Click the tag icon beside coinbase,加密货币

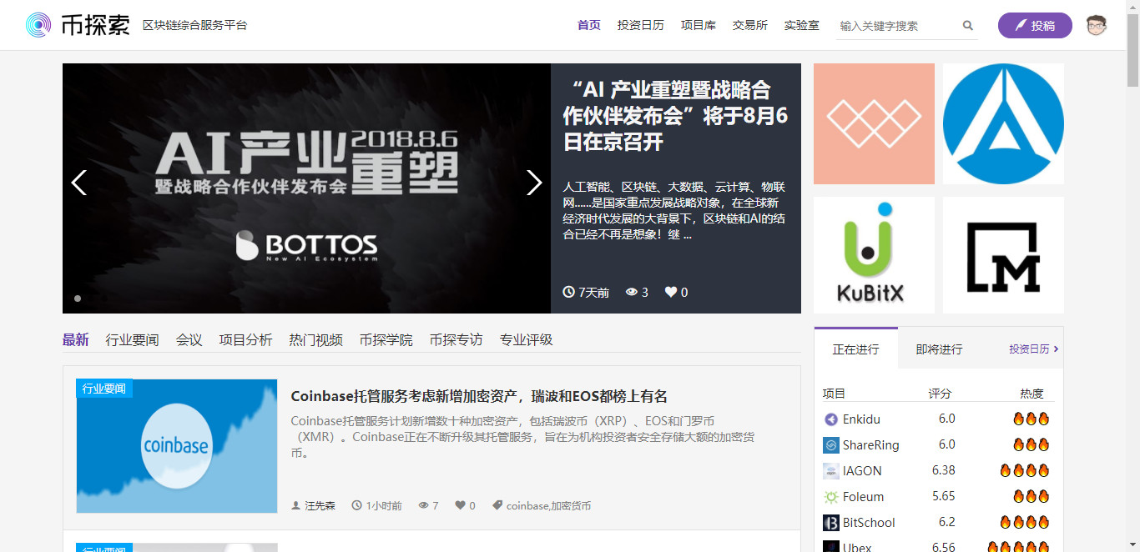tap(497, 505)
